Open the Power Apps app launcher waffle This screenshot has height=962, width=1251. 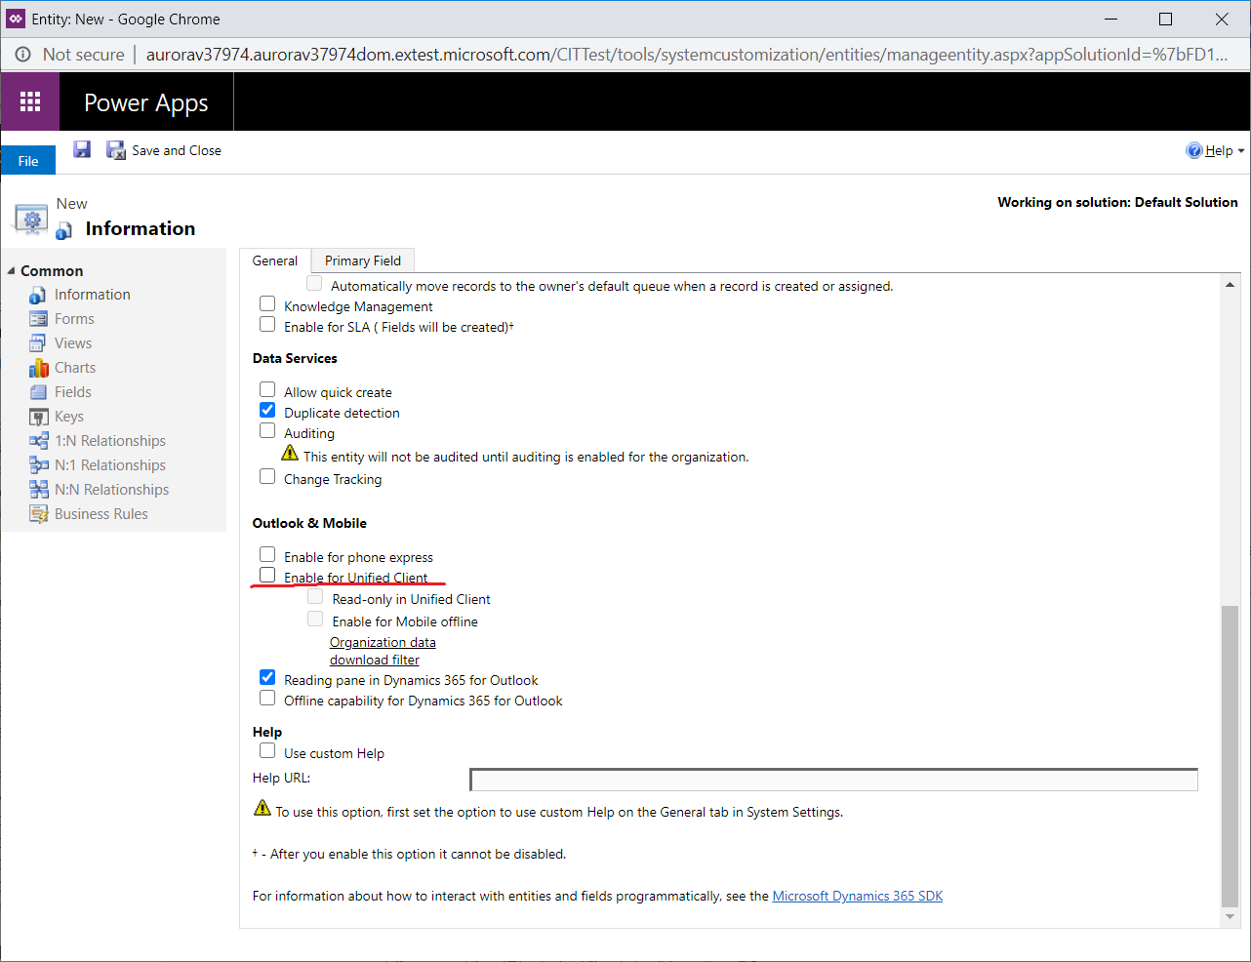(30, 101)
